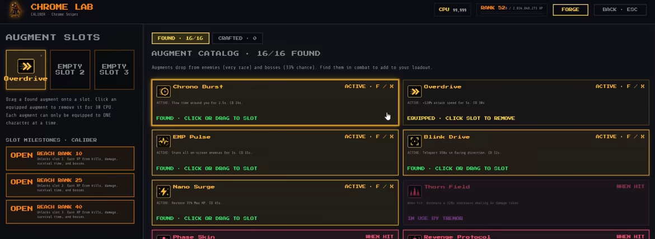Click the 'Augment Catalog · 16/16 Found' heading
The width and height of the screenshot is (655, 239).
pyautogui.click(x=236, y=54)
